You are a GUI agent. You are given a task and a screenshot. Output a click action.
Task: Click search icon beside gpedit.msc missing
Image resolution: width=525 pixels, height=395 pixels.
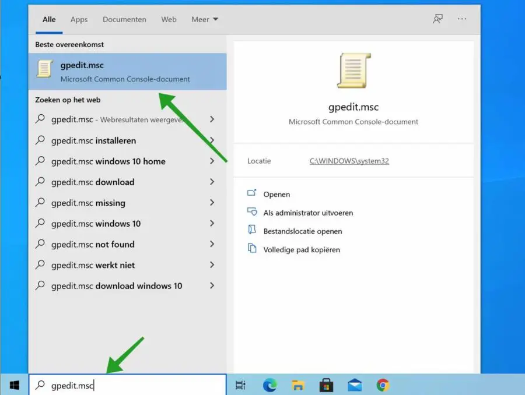(40, 202)
